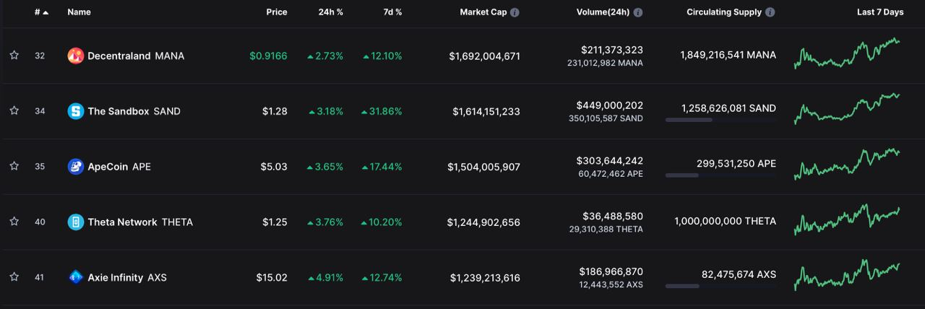Sort by the Price column header
This screenshot has height=309, width=925.
click(x=276, y=12)
